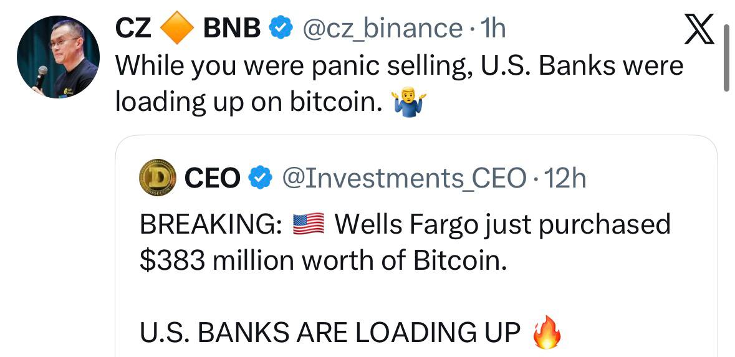Click the "U.S. BANKS ARE LOADING UP" line
The width and height of the screenshot is (735, 357).
click(330, 333)
